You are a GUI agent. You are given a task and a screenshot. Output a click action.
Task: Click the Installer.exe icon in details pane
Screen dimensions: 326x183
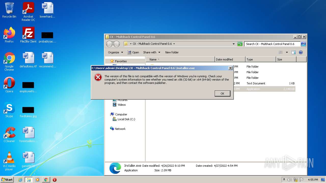click(115, 168)
